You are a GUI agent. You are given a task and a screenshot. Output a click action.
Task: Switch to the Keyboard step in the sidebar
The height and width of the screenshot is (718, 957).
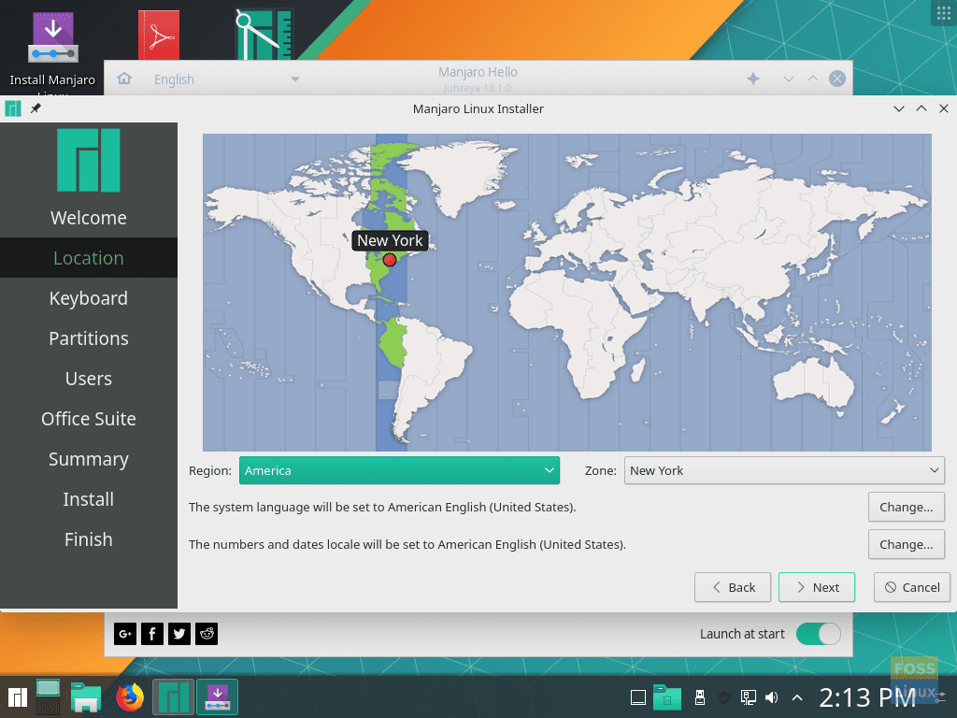click(88, 297)
